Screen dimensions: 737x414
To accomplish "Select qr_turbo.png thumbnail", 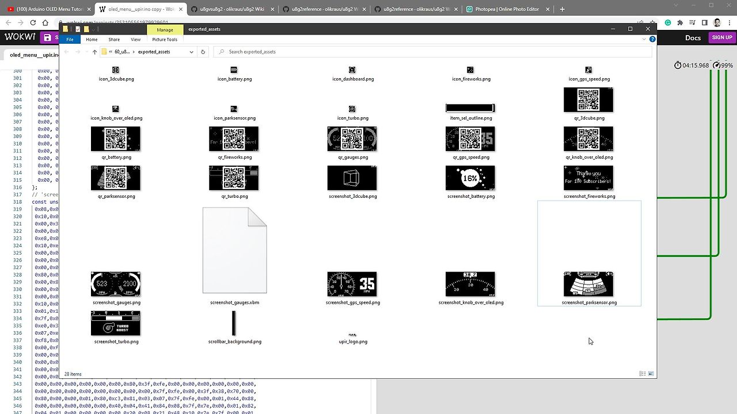I will [234, 178].
